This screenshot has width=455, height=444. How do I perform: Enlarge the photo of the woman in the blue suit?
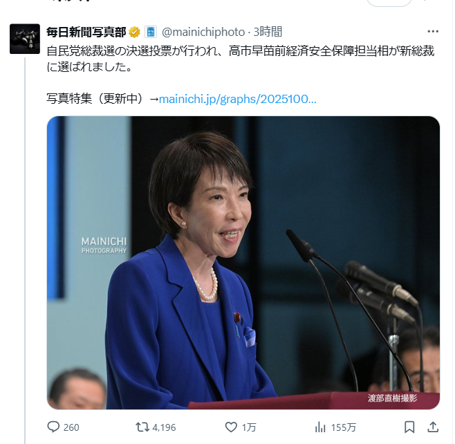click(243, 263)
